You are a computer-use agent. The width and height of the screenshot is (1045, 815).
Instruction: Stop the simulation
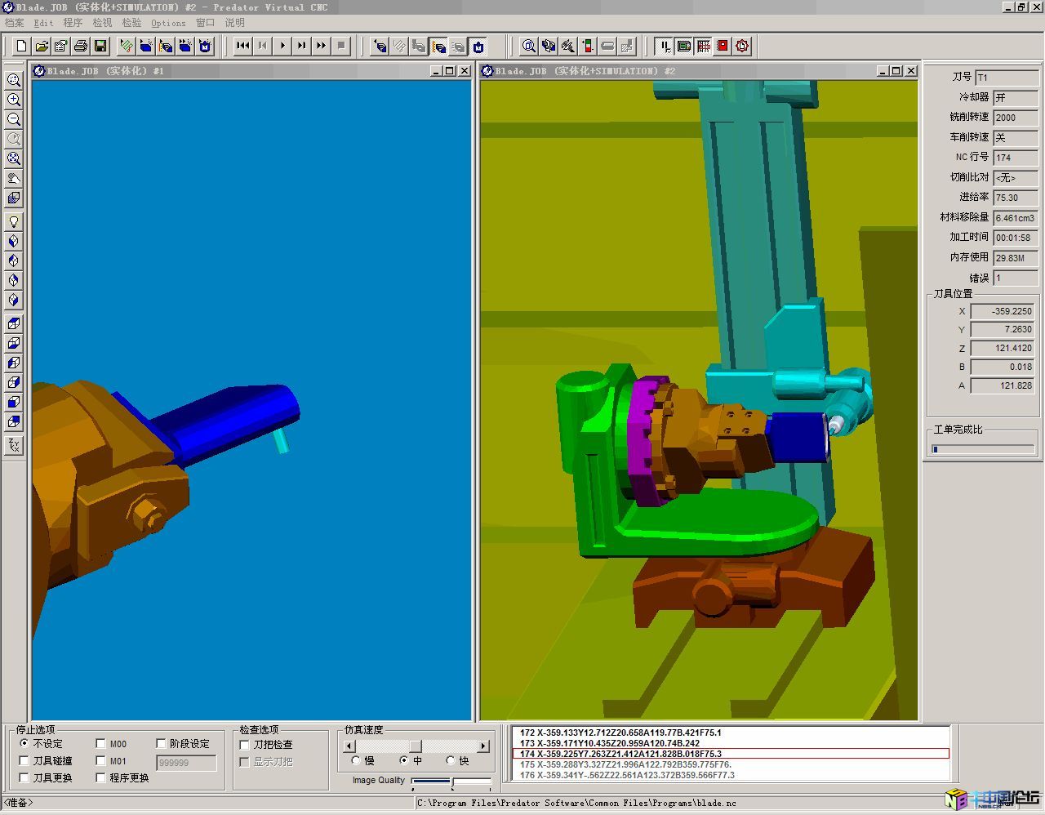click(x=342, y=46)
